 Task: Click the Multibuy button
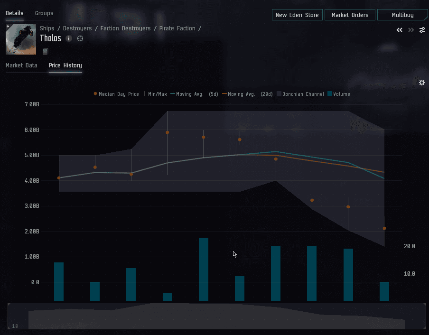pyautogui.click(x=402, y=15)
